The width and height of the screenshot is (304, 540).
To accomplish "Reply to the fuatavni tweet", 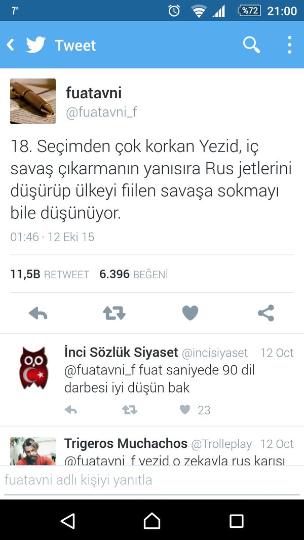I will pyautogui.click(x=38, y=313).
